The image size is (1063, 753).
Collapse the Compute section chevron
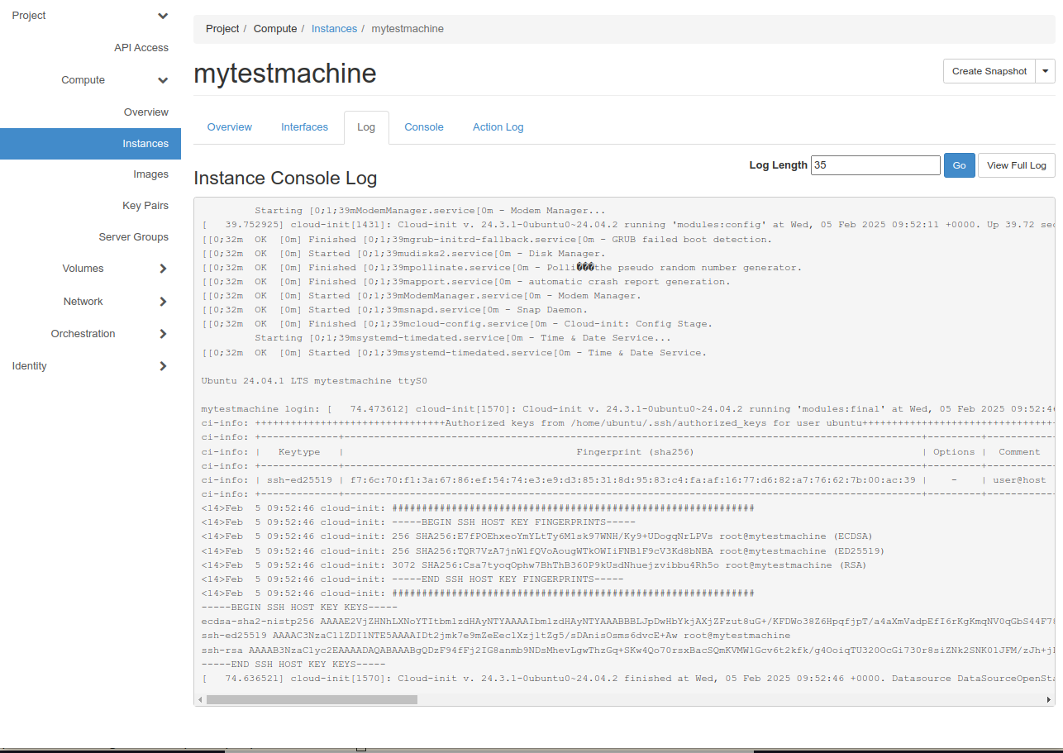pyautogui.click(x=163, y=80)
